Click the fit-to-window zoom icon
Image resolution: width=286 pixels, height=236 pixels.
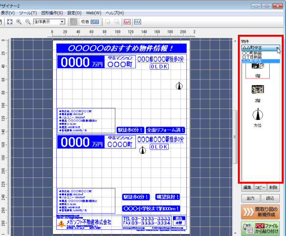10,21
